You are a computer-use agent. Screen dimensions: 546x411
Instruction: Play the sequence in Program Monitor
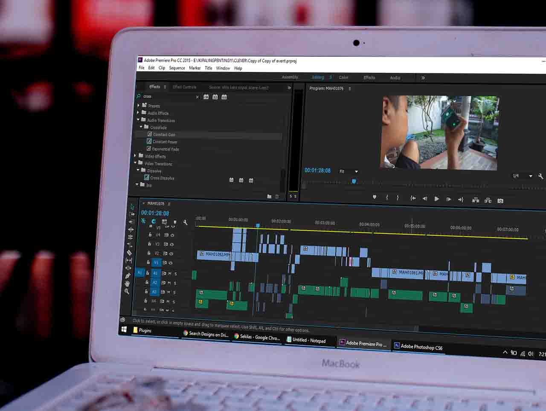coord(436,199)
